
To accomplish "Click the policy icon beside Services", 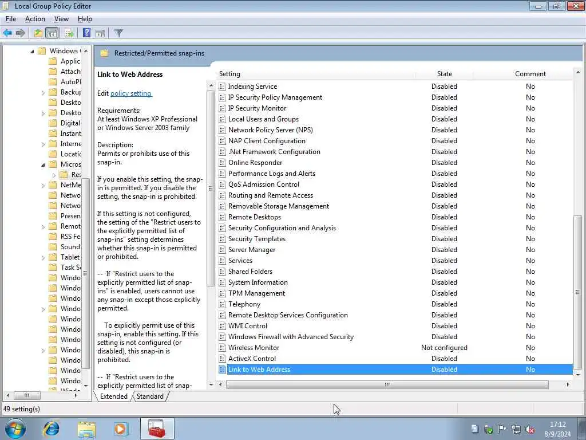I will (x=222, y=261).
